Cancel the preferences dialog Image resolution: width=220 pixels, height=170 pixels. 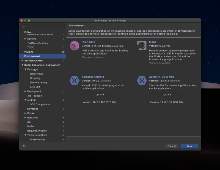[x=171, y=146]
